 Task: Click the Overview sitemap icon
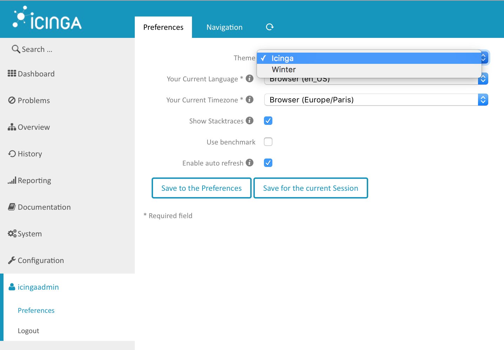coord(12,127)
